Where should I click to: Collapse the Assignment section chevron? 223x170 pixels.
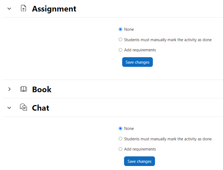[9, 9]
